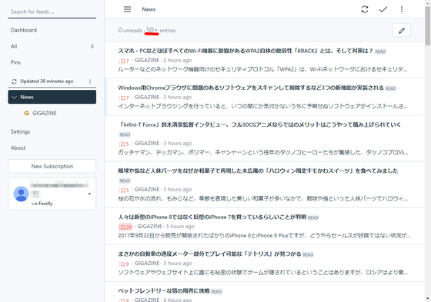Open the account dropdown arrow via Feedly
431x302 pixels.
pyautogui.click(x=89, y=194)
